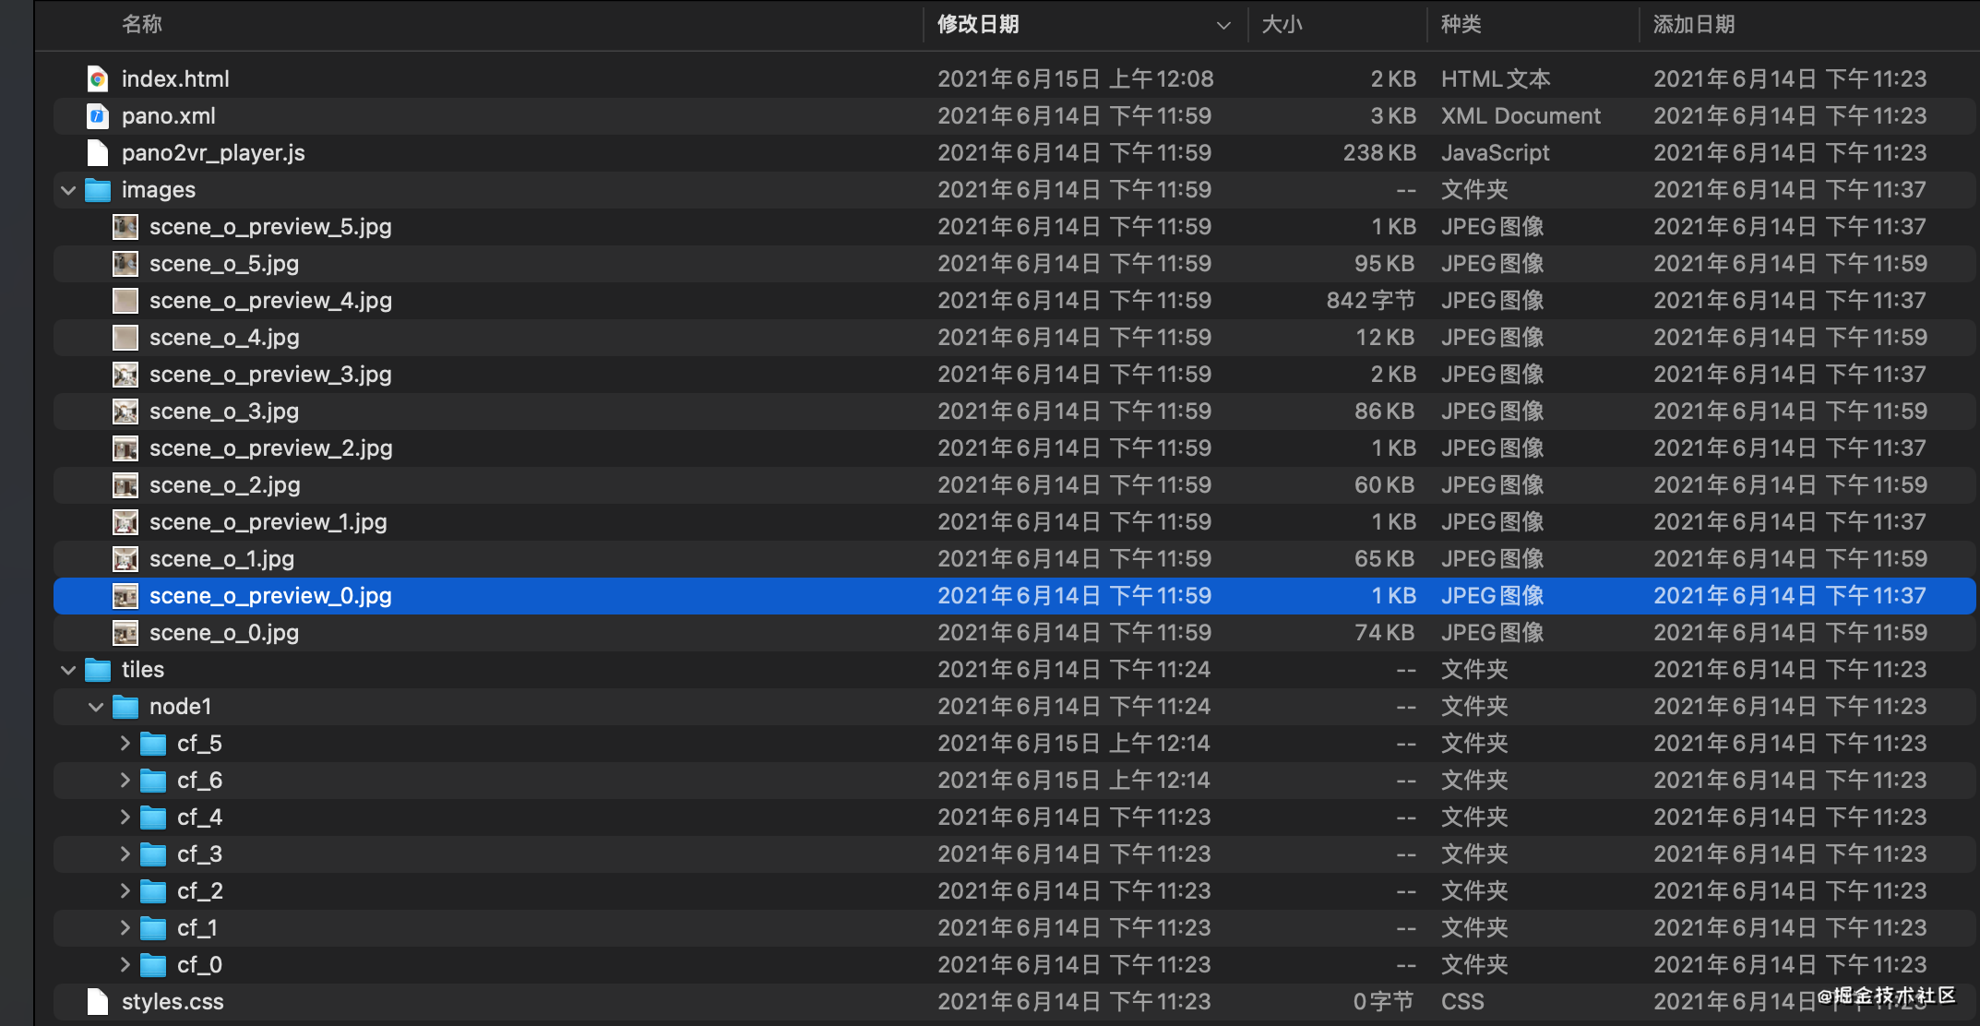
Task: Click the cf_5 folder icon
Action: click(153, 744)
